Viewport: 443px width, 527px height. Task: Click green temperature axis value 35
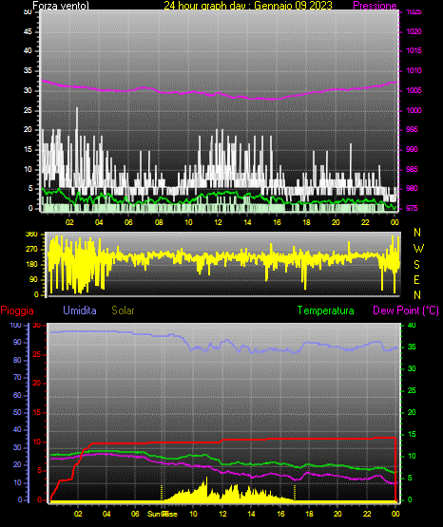click(412, 347)
